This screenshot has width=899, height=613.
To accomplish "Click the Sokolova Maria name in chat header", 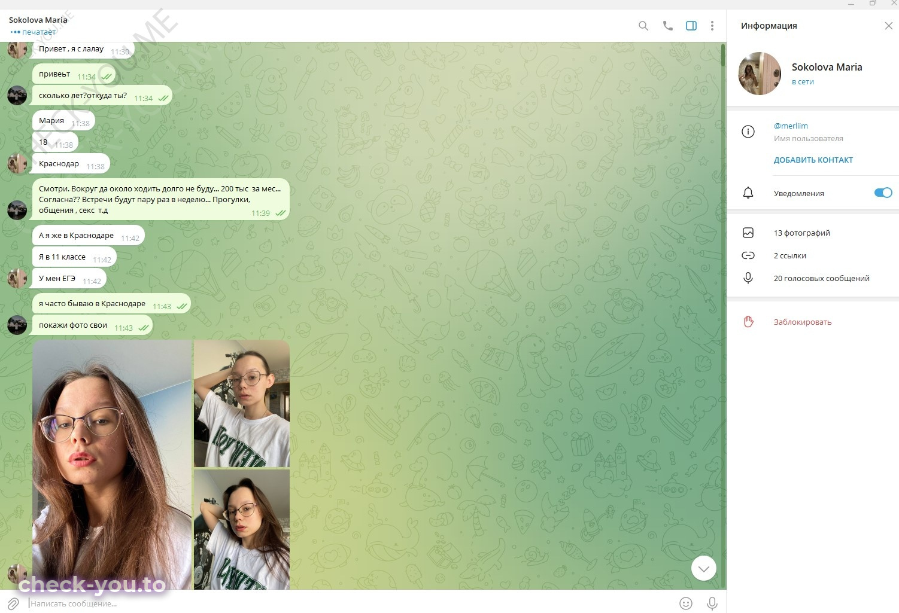I will (x=38, y=20).
